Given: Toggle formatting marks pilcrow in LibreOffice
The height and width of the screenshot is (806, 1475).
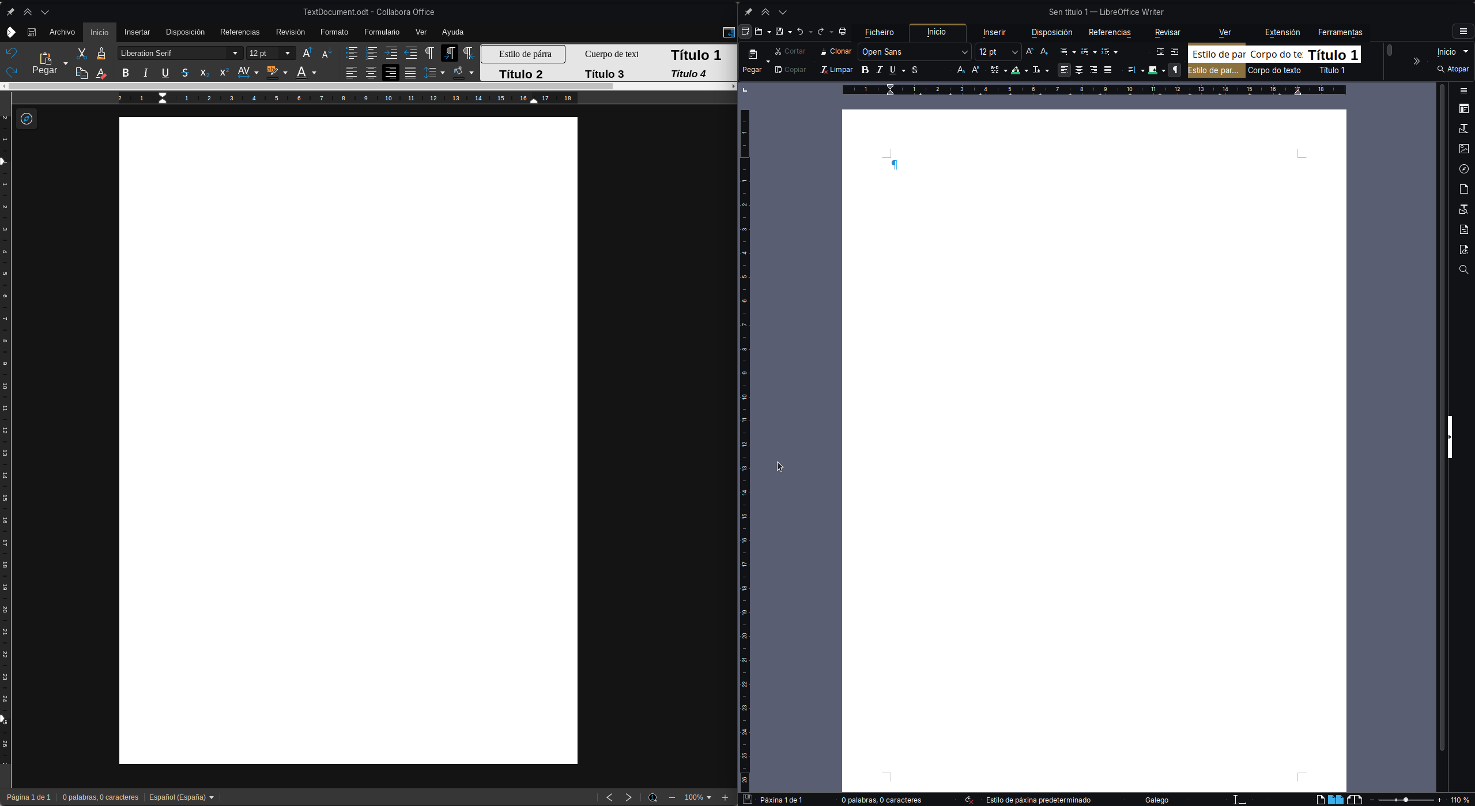Looking at the screenshot, I should coord(1174,70).
